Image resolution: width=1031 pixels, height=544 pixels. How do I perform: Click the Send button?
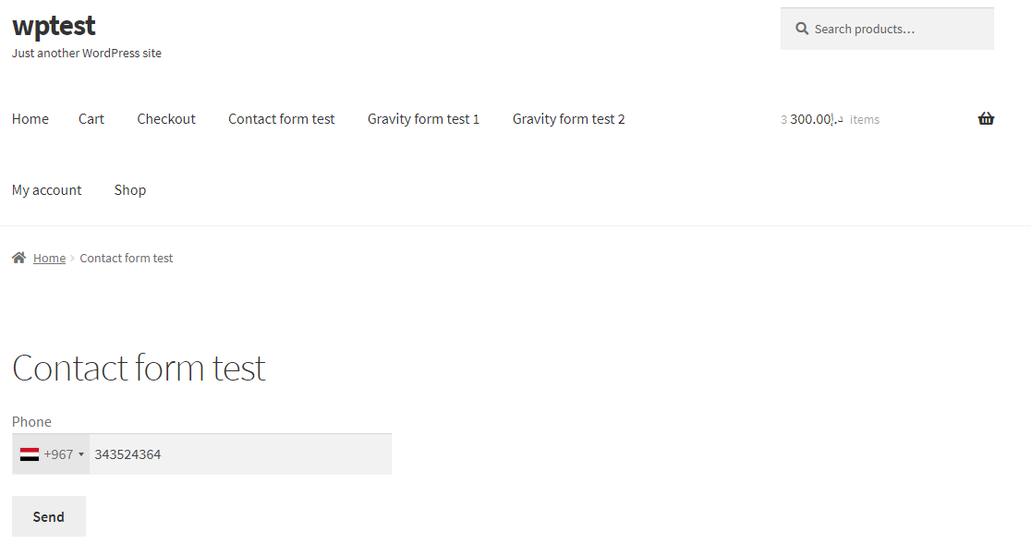[x=49, y=516]
